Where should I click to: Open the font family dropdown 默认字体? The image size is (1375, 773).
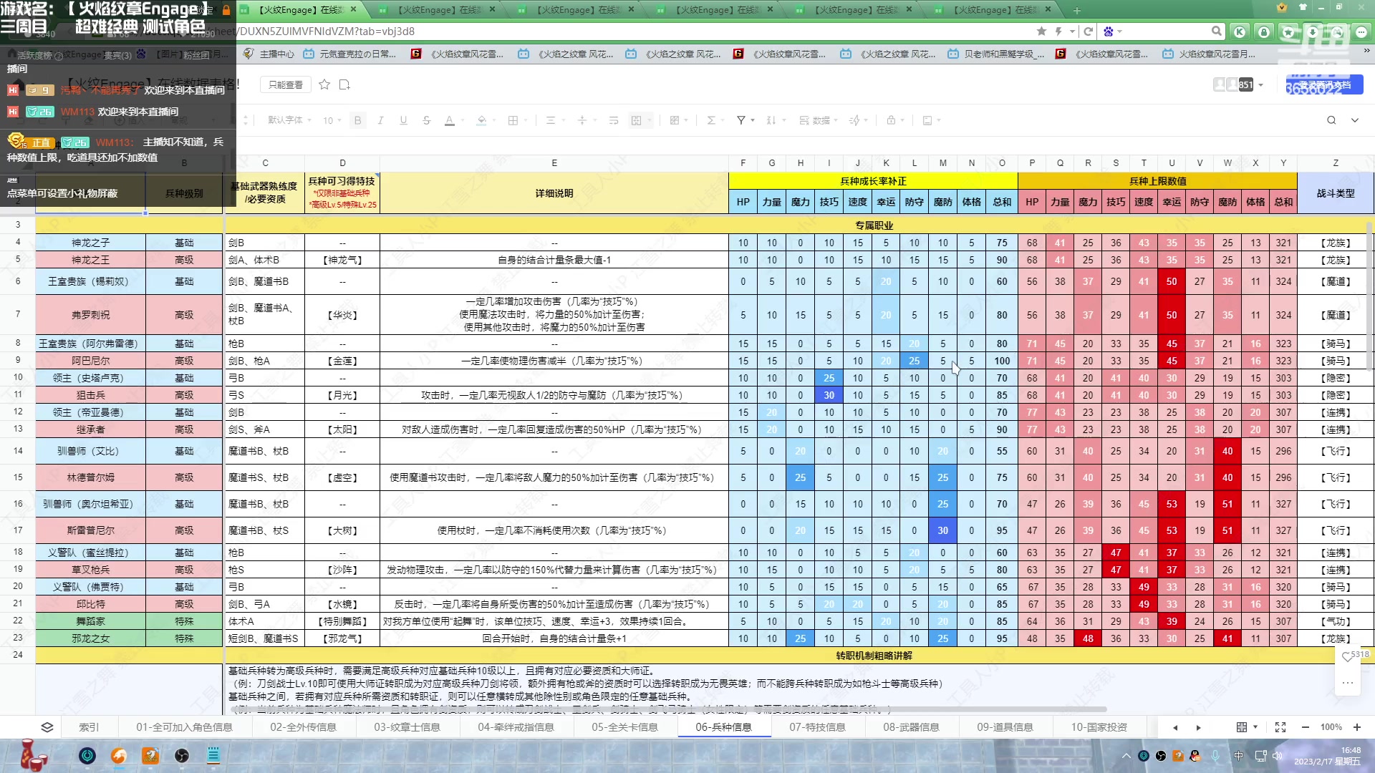tap(289, 120)
